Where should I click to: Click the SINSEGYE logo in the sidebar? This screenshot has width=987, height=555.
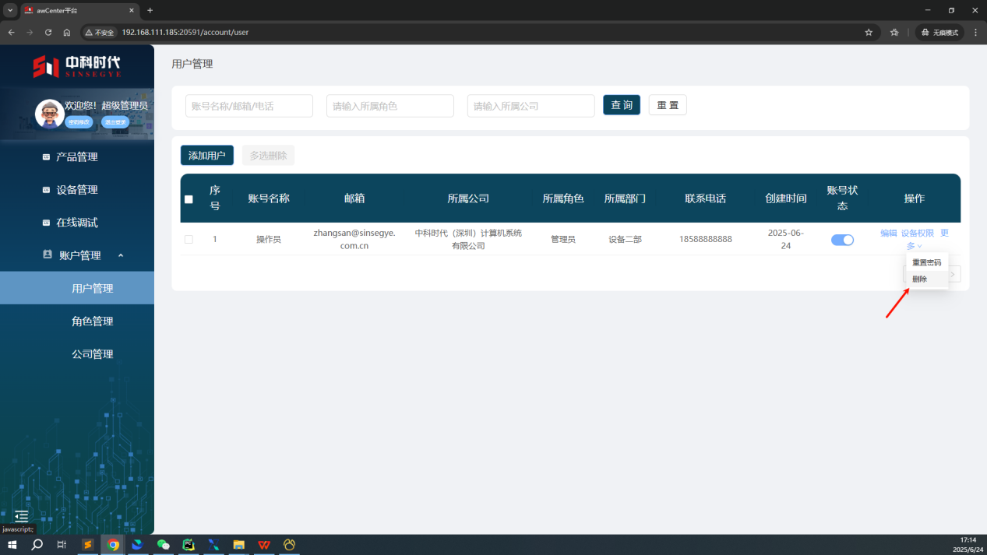76,66
